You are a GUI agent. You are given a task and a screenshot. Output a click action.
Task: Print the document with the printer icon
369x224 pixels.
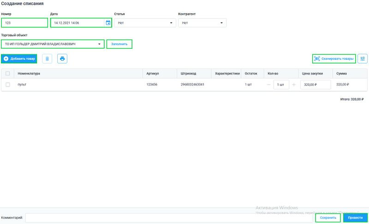pyautogui.click(x=62, y=58)
